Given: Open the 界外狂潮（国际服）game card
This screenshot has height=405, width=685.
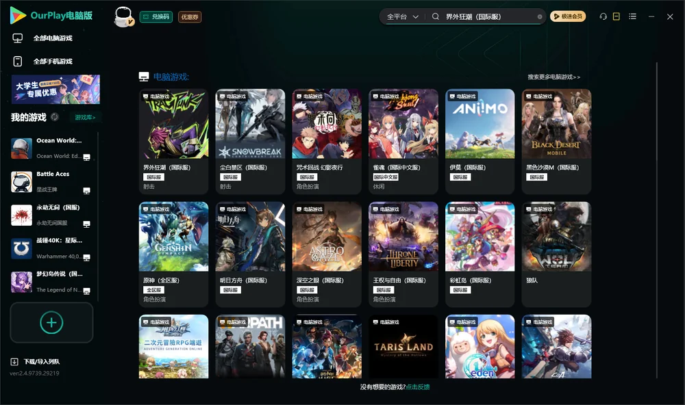Looking at the screenshot, I should [x=173, y=142].
